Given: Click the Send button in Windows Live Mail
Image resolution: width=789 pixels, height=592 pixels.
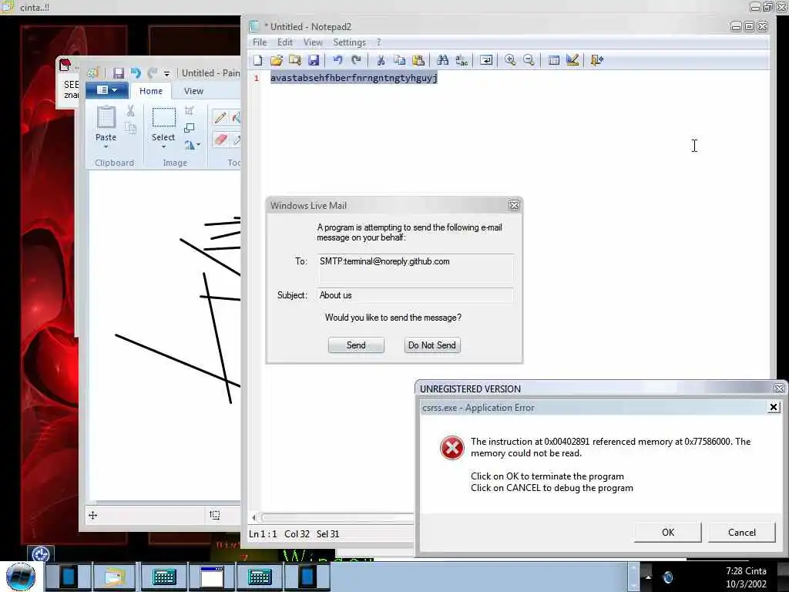Looking at the screenshot, I should click(x=356, y=345).
